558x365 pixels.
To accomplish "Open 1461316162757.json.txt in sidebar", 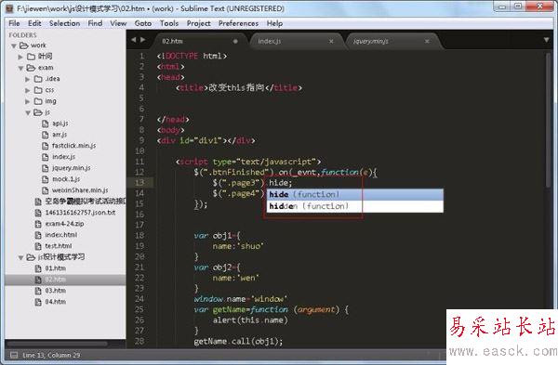I will (80, 213).
